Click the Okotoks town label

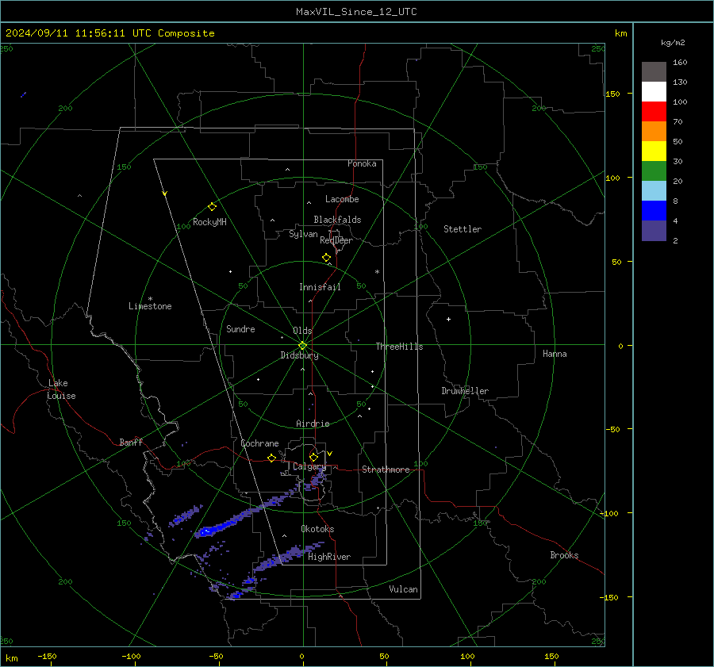point(317,529)
